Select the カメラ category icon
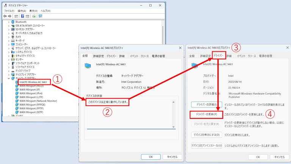Screen dimensions: 291x164 tap(13, 37)
